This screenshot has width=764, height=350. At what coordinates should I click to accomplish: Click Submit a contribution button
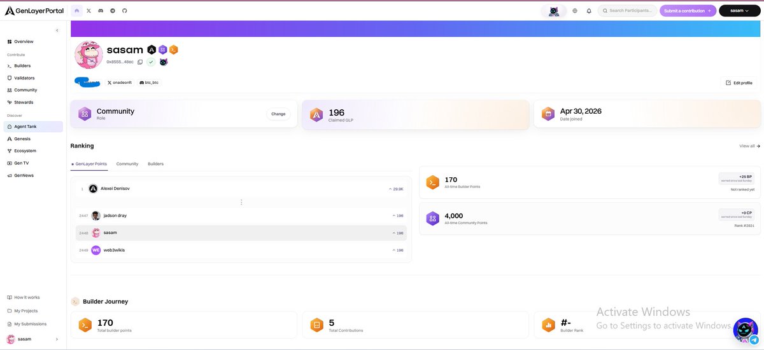[688, 11]
